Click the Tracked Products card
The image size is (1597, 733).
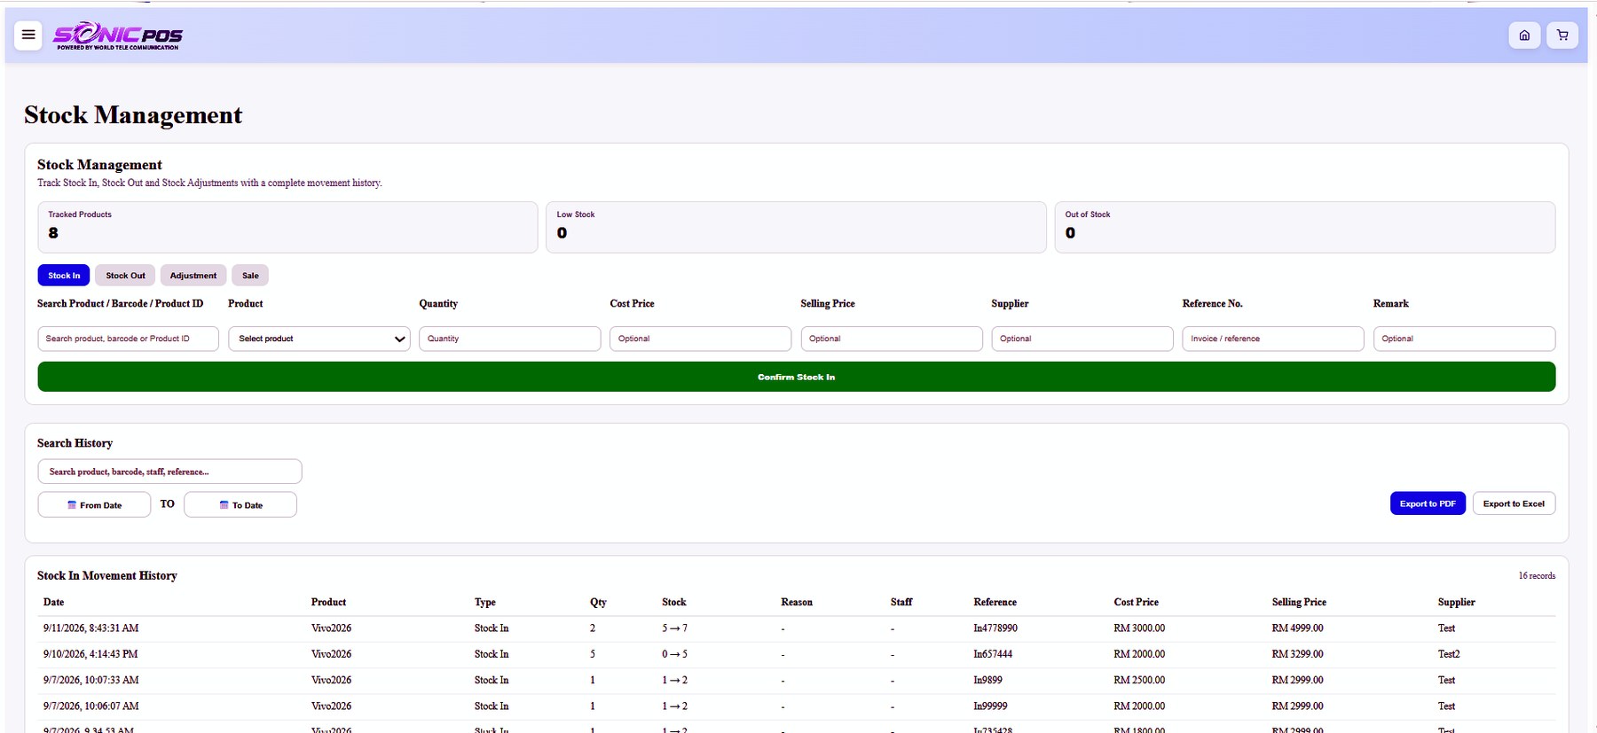pos(287,227)
